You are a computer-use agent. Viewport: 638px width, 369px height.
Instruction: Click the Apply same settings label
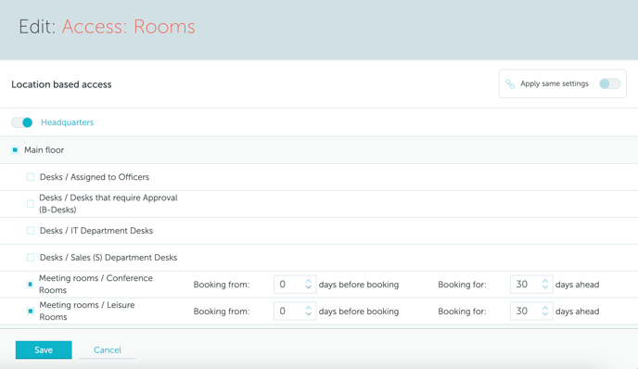click(555, 83)
